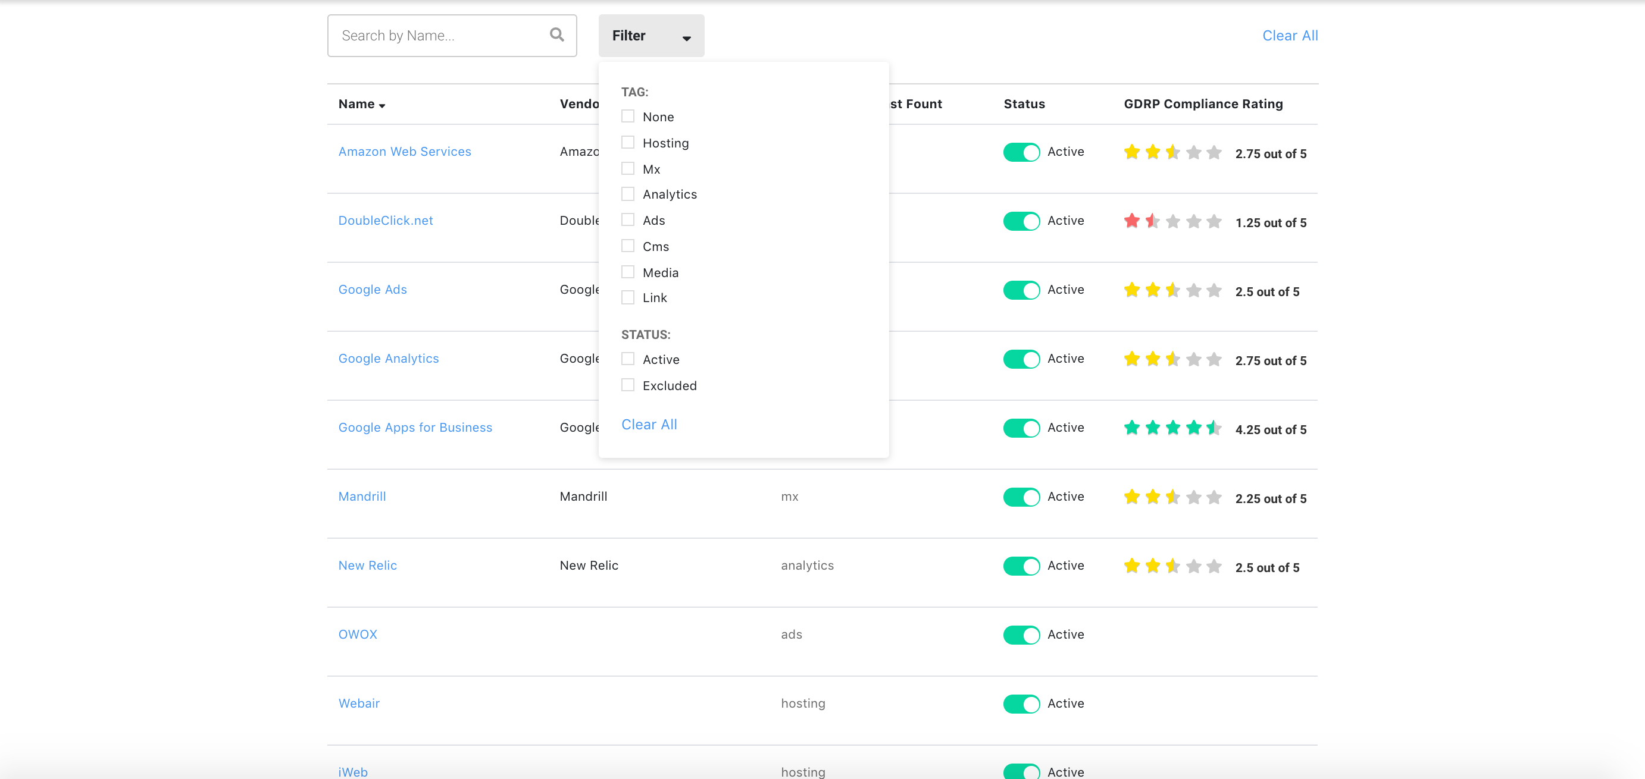Screen dimensions: 1645x779
Task: Click Clear All at top right
Action: [x=1289, y=36]
